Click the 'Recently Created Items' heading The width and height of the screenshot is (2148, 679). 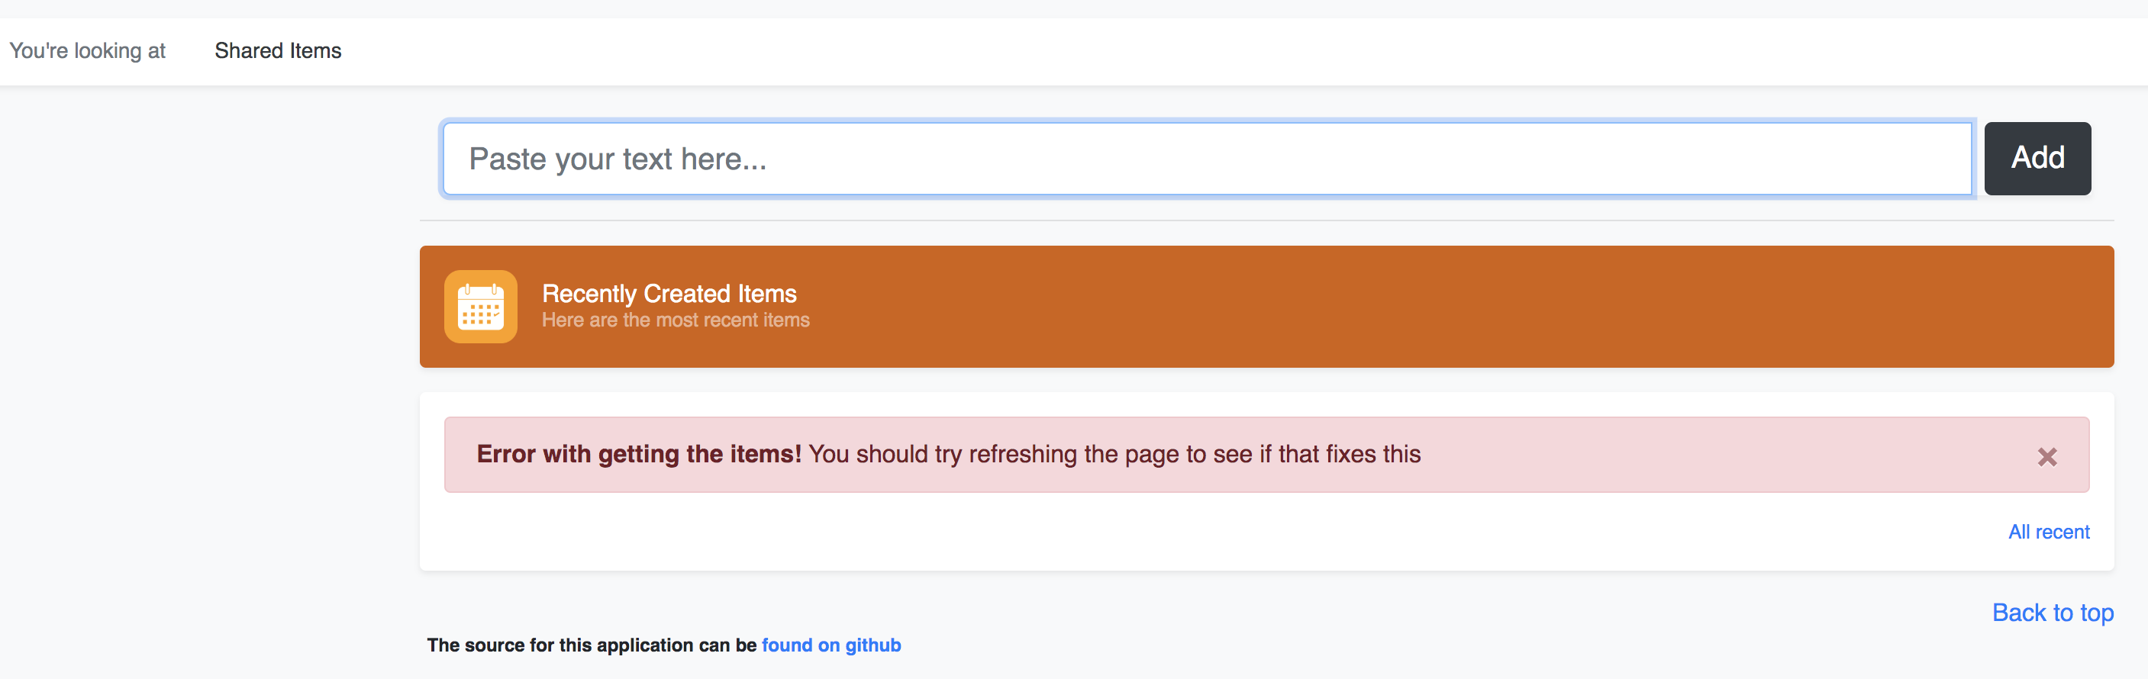tap(669, 293)
